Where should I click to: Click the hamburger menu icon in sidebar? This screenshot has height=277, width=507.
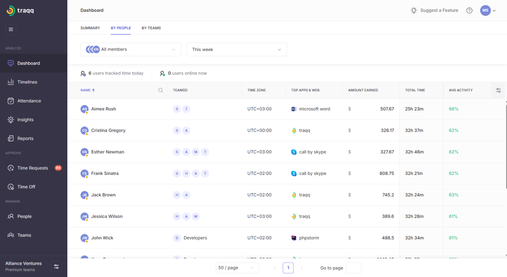pos(11,29)
